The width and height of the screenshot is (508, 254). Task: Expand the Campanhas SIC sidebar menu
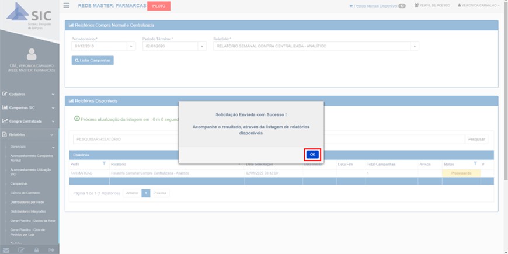point(29,107)
